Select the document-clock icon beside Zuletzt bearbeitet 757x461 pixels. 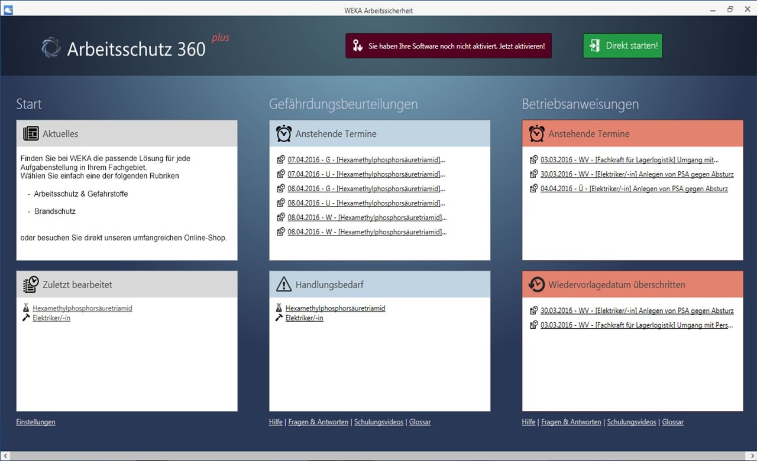point(31,285)
